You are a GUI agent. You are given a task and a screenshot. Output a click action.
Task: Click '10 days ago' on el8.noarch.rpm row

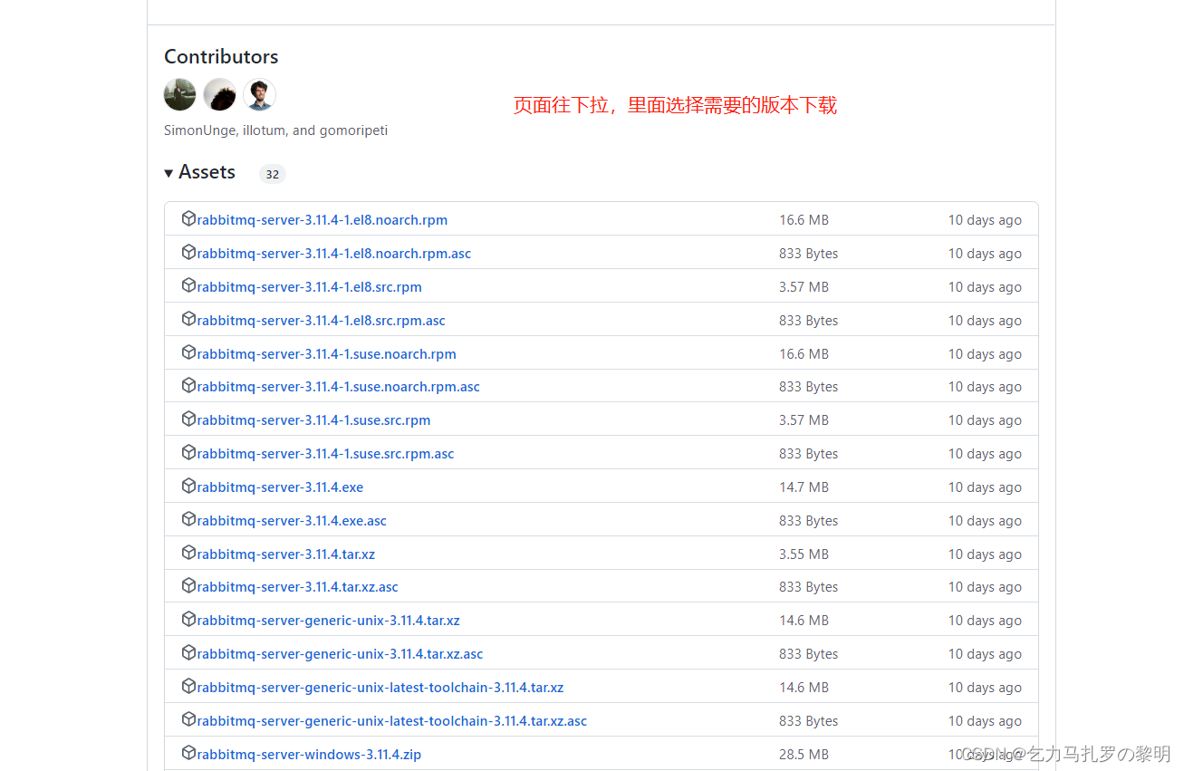(985, 220)
